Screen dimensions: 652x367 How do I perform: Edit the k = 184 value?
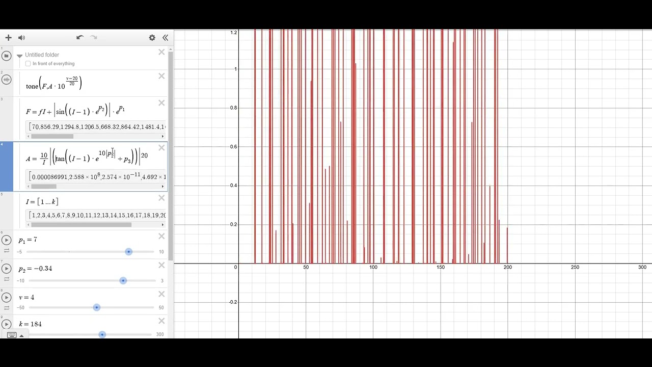[x=31, y=324]
